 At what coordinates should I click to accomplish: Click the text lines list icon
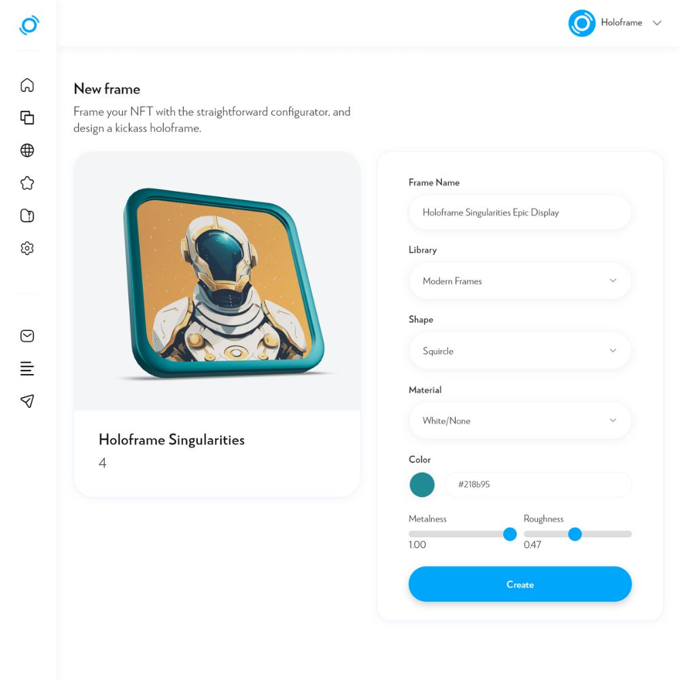click(27, 368)
